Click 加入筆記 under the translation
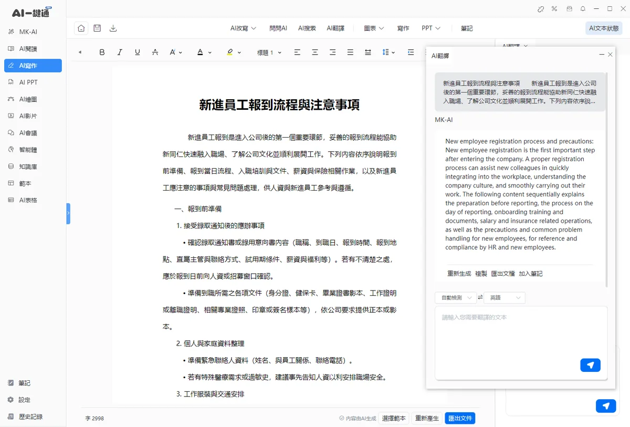Image resolution: width=630 pixels, height=427 pixels. 531,274
